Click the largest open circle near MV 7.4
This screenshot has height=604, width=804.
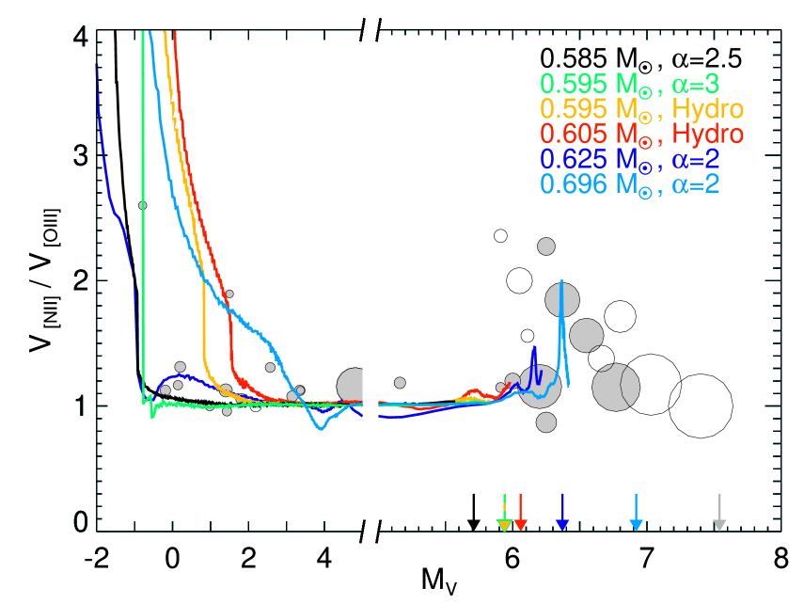(x=701, y=405)
